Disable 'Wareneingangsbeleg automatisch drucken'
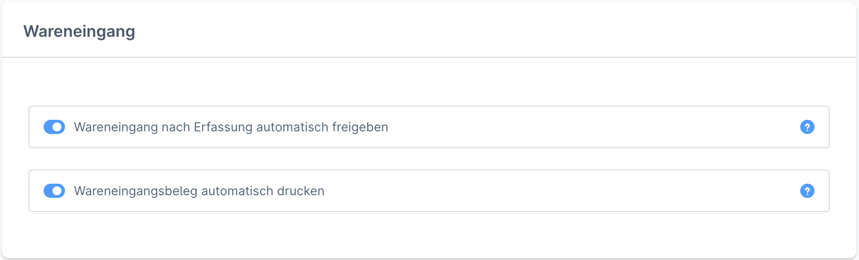This screenshot has width=859, height=260. coord(54,191)
